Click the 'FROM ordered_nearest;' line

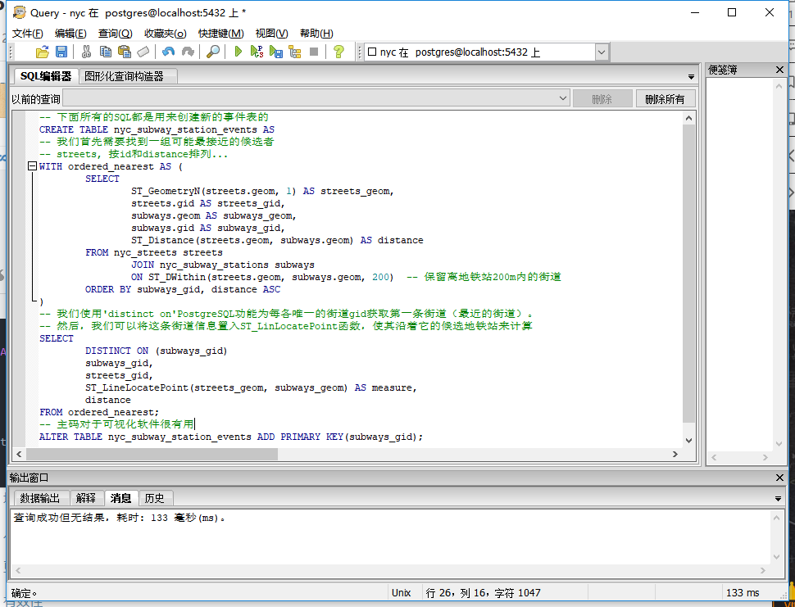click(x=99, y=412)
